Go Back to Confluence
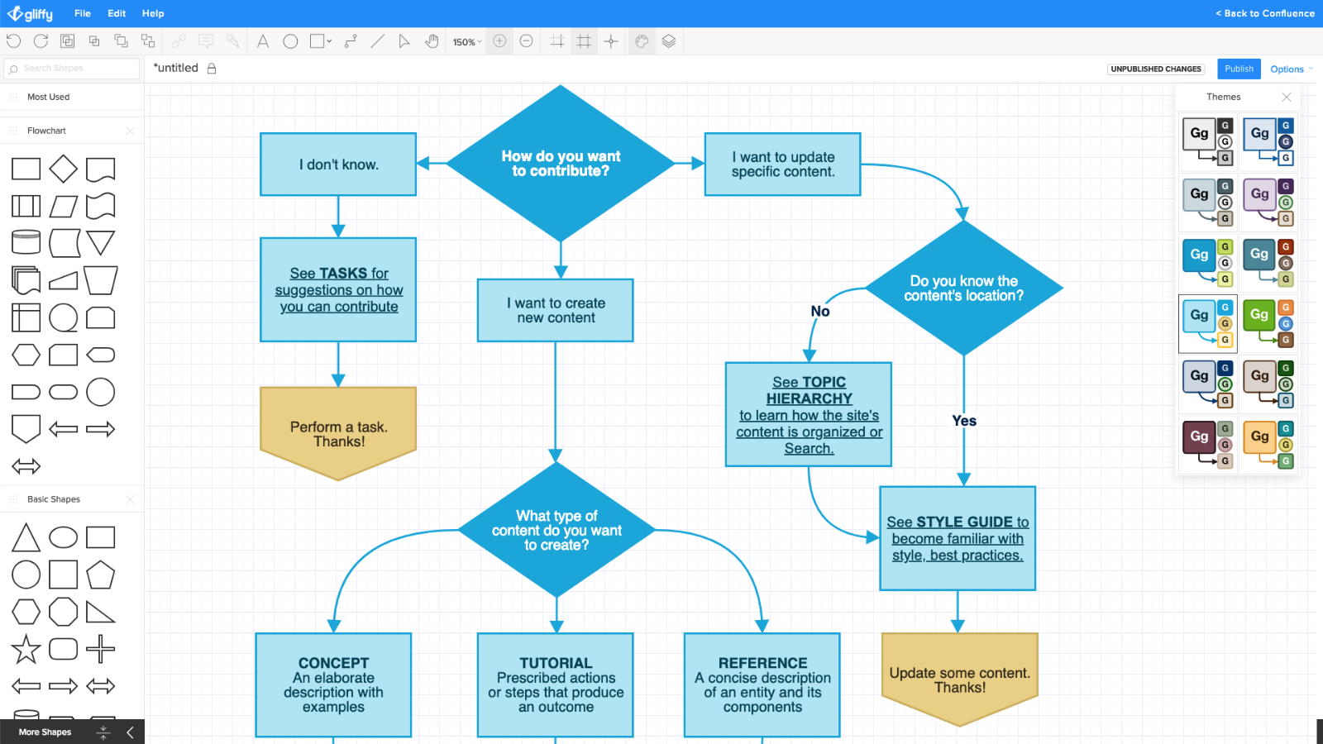1323x744 pixels. point(1265,13)
